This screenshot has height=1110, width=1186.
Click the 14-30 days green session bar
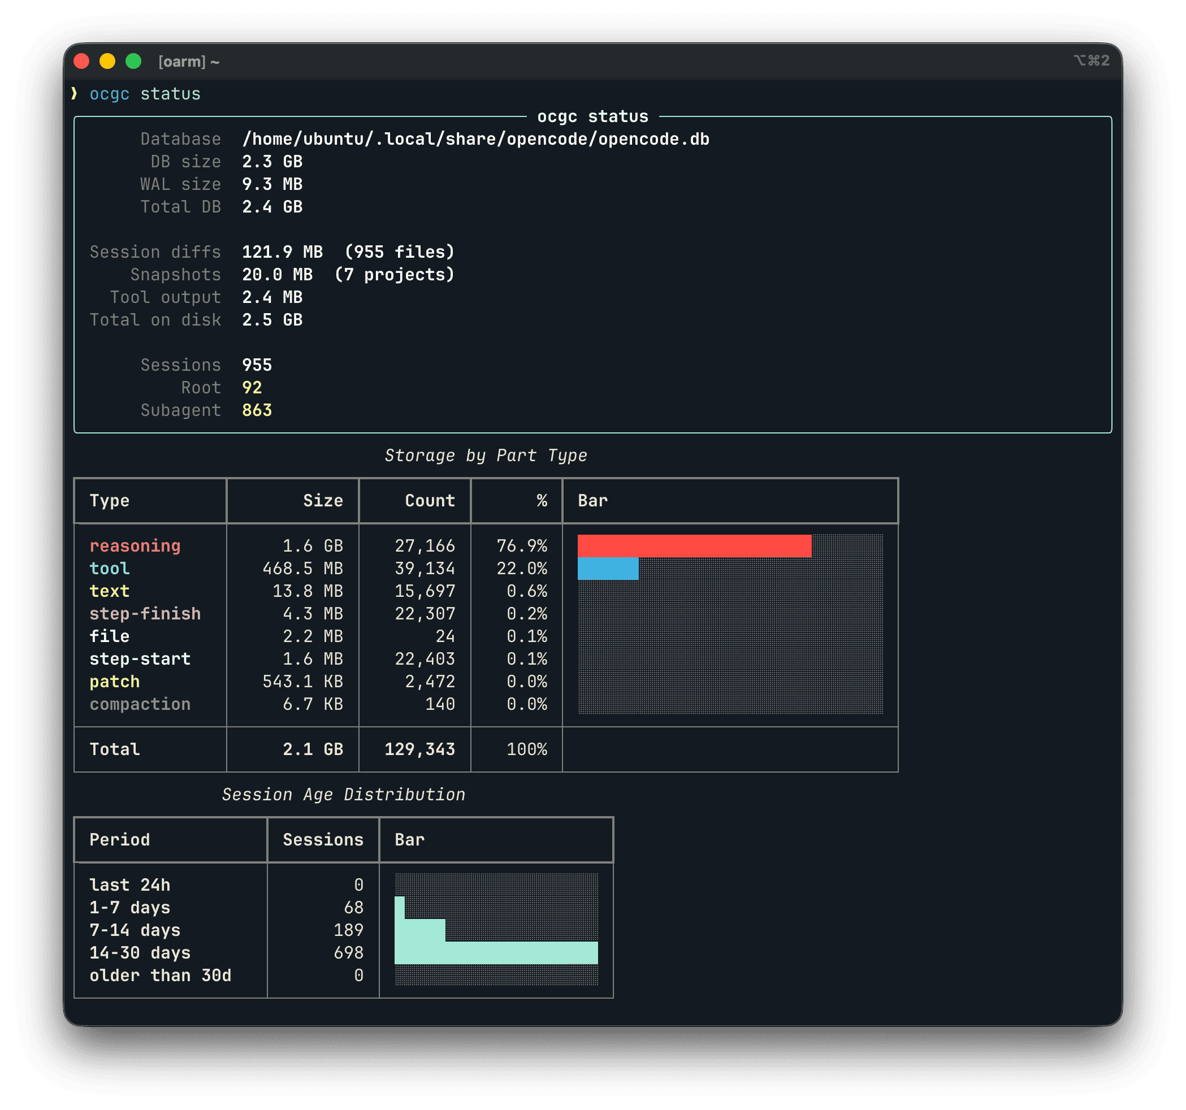[496, 952]
